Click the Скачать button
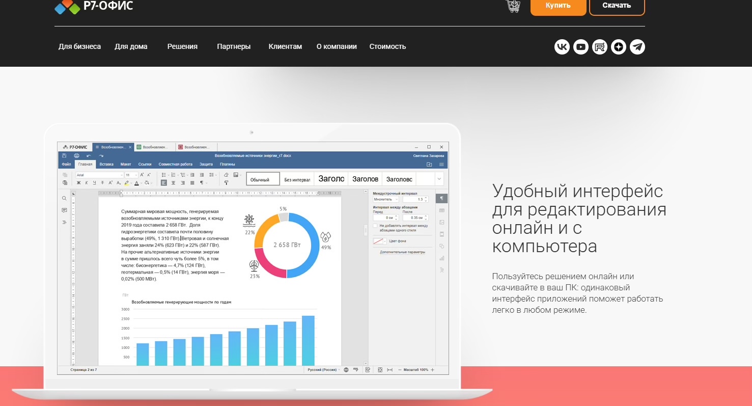 pos(617,6)
